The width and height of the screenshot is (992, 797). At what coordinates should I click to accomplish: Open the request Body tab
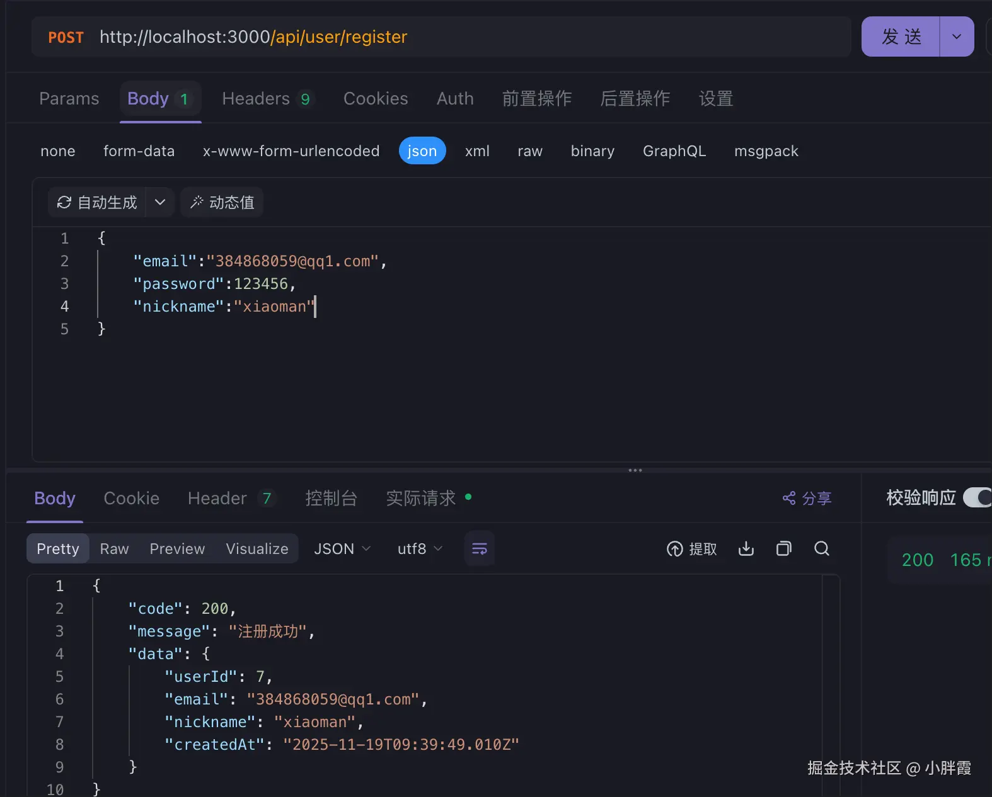click(x=160, y=99)
